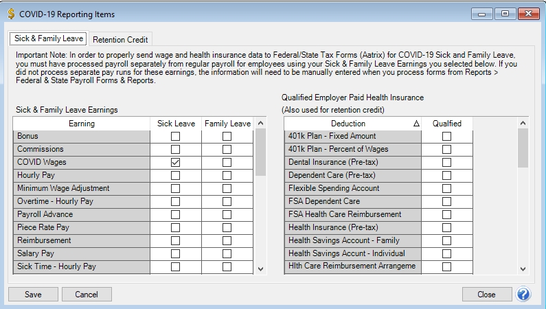The image size is (546, 309).
Task: Switch to the Retention Credit tab
Action: pos(120,40)
